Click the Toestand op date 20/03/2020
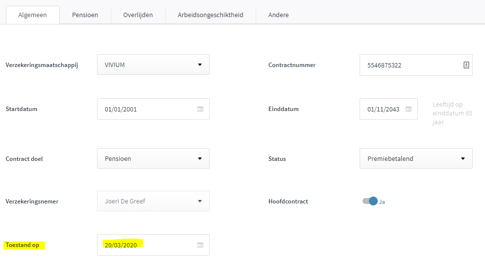Image resolution: width=485 pixels, height=267 pixels. 121,245
